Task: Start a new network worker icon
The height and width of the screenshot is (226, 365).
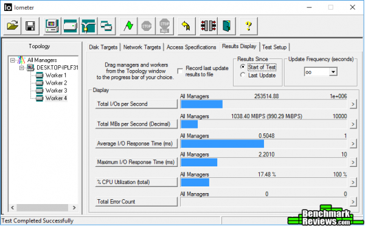Action: (x=88, y=26)
